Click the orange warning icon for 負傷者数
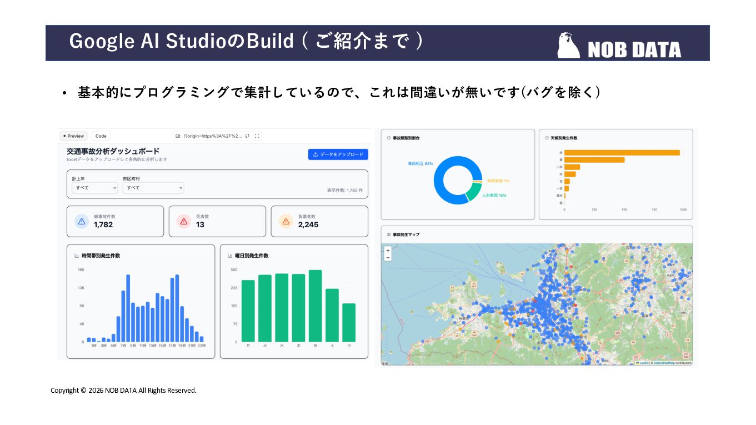 click(x=286, y=222)
